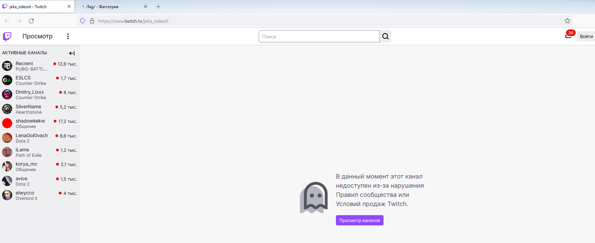The width and height of the screenshot is (595, 243).
Task: Click Dota 2 under avice
Action: click(x=22, y=184)
